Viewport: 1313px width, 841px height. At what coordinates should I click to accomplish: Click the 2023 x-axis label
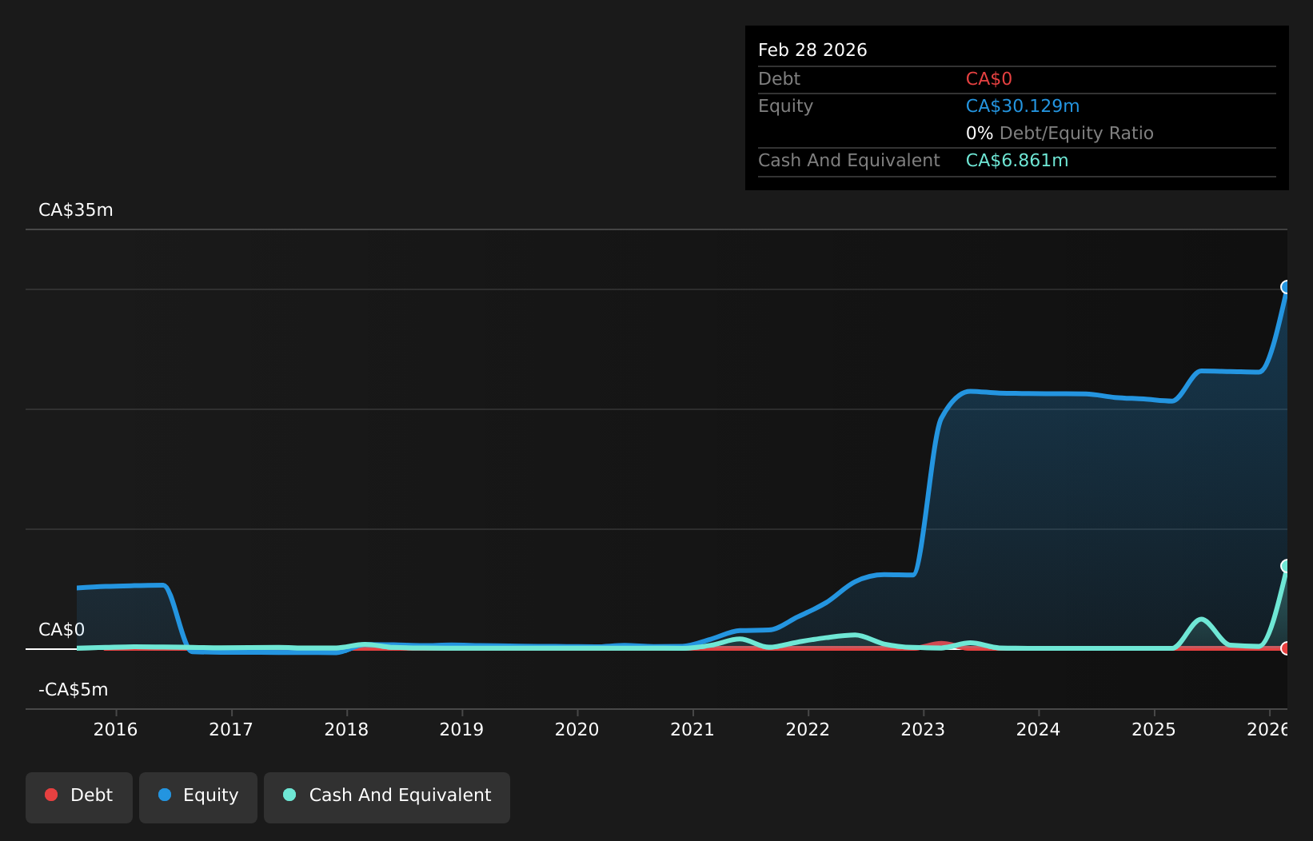[x=923, y=729]
